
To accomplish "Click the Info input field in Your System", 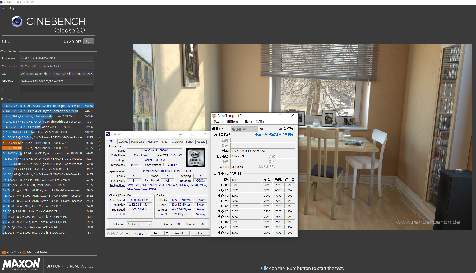I will (57, 89).
